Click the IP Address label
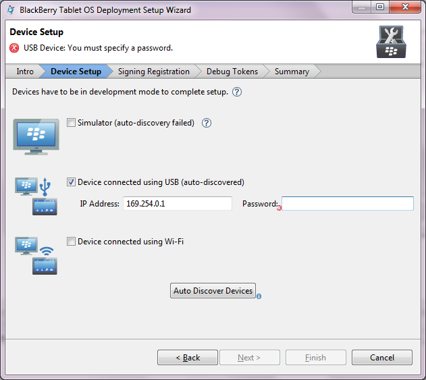Viewport: 426px width, 380px height. point(99,204)
